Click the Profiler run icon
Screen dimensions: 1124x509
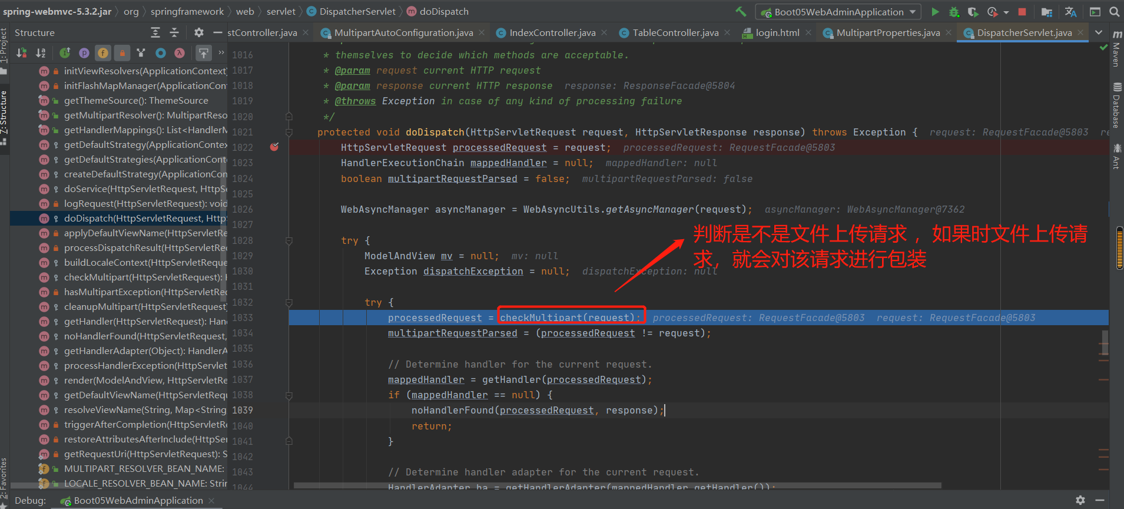pyautogui.click(x=992, y=12)
